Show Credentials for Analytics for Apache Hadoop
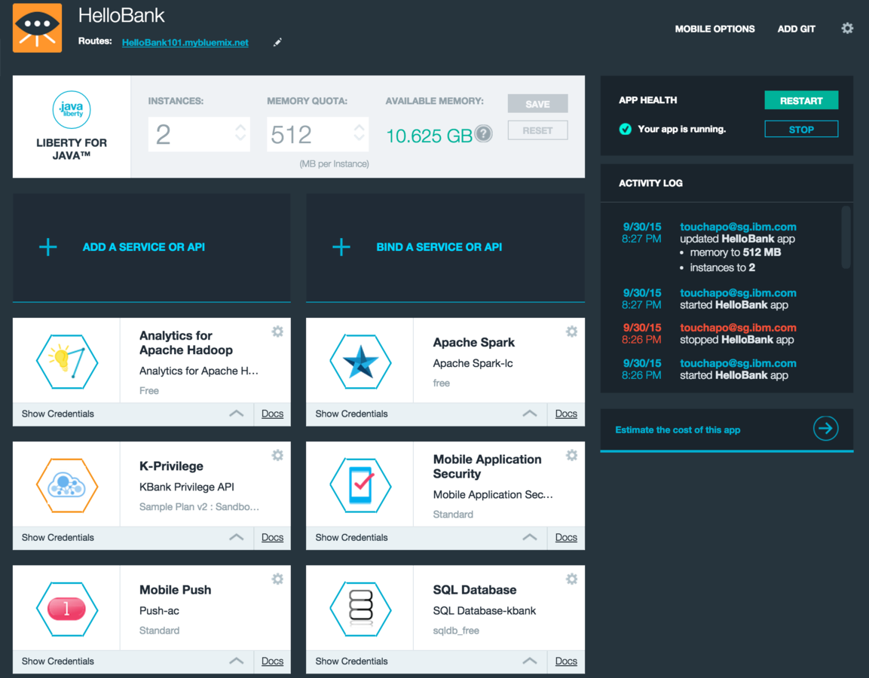 coord(57,414)
